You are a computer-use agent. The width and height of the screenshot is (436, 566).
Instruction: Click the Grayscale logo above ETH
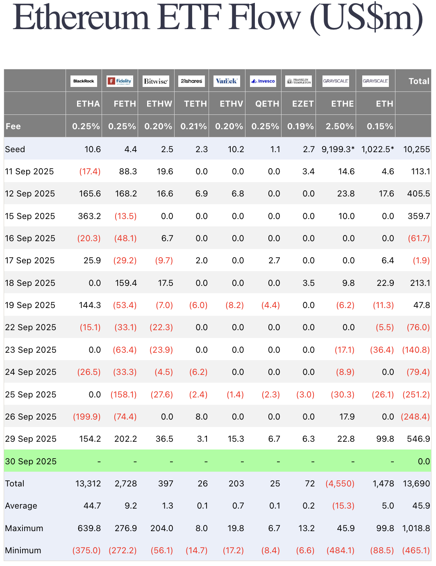click(375, 81)
